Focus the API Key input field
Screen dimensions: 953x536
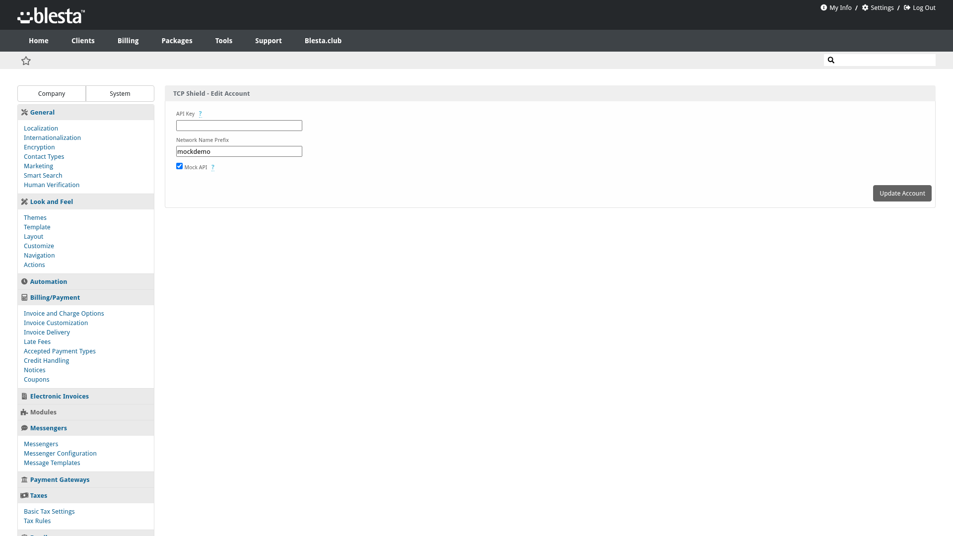pyautogui.click(x=239, y=126)
